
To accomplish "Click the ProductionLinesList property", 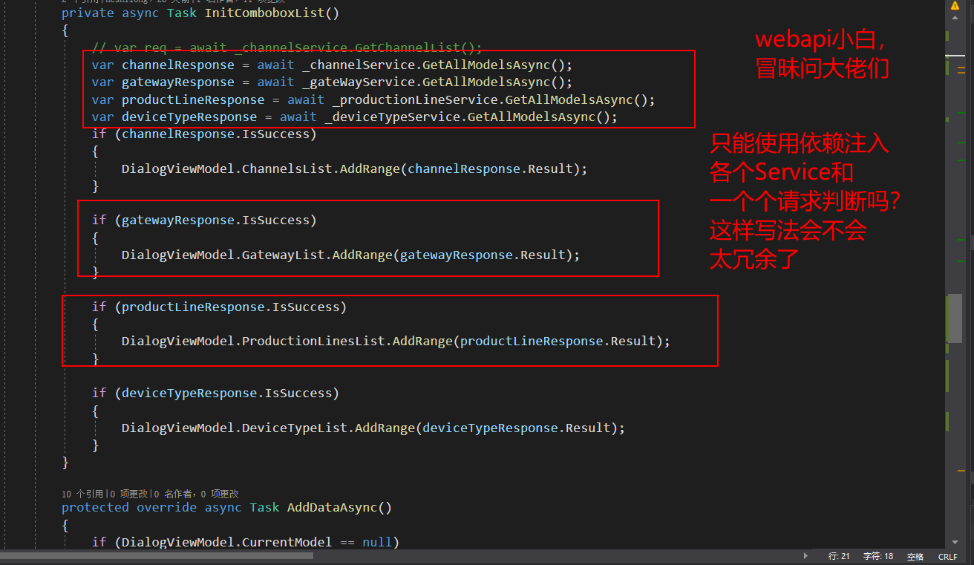I will [313, 342].
